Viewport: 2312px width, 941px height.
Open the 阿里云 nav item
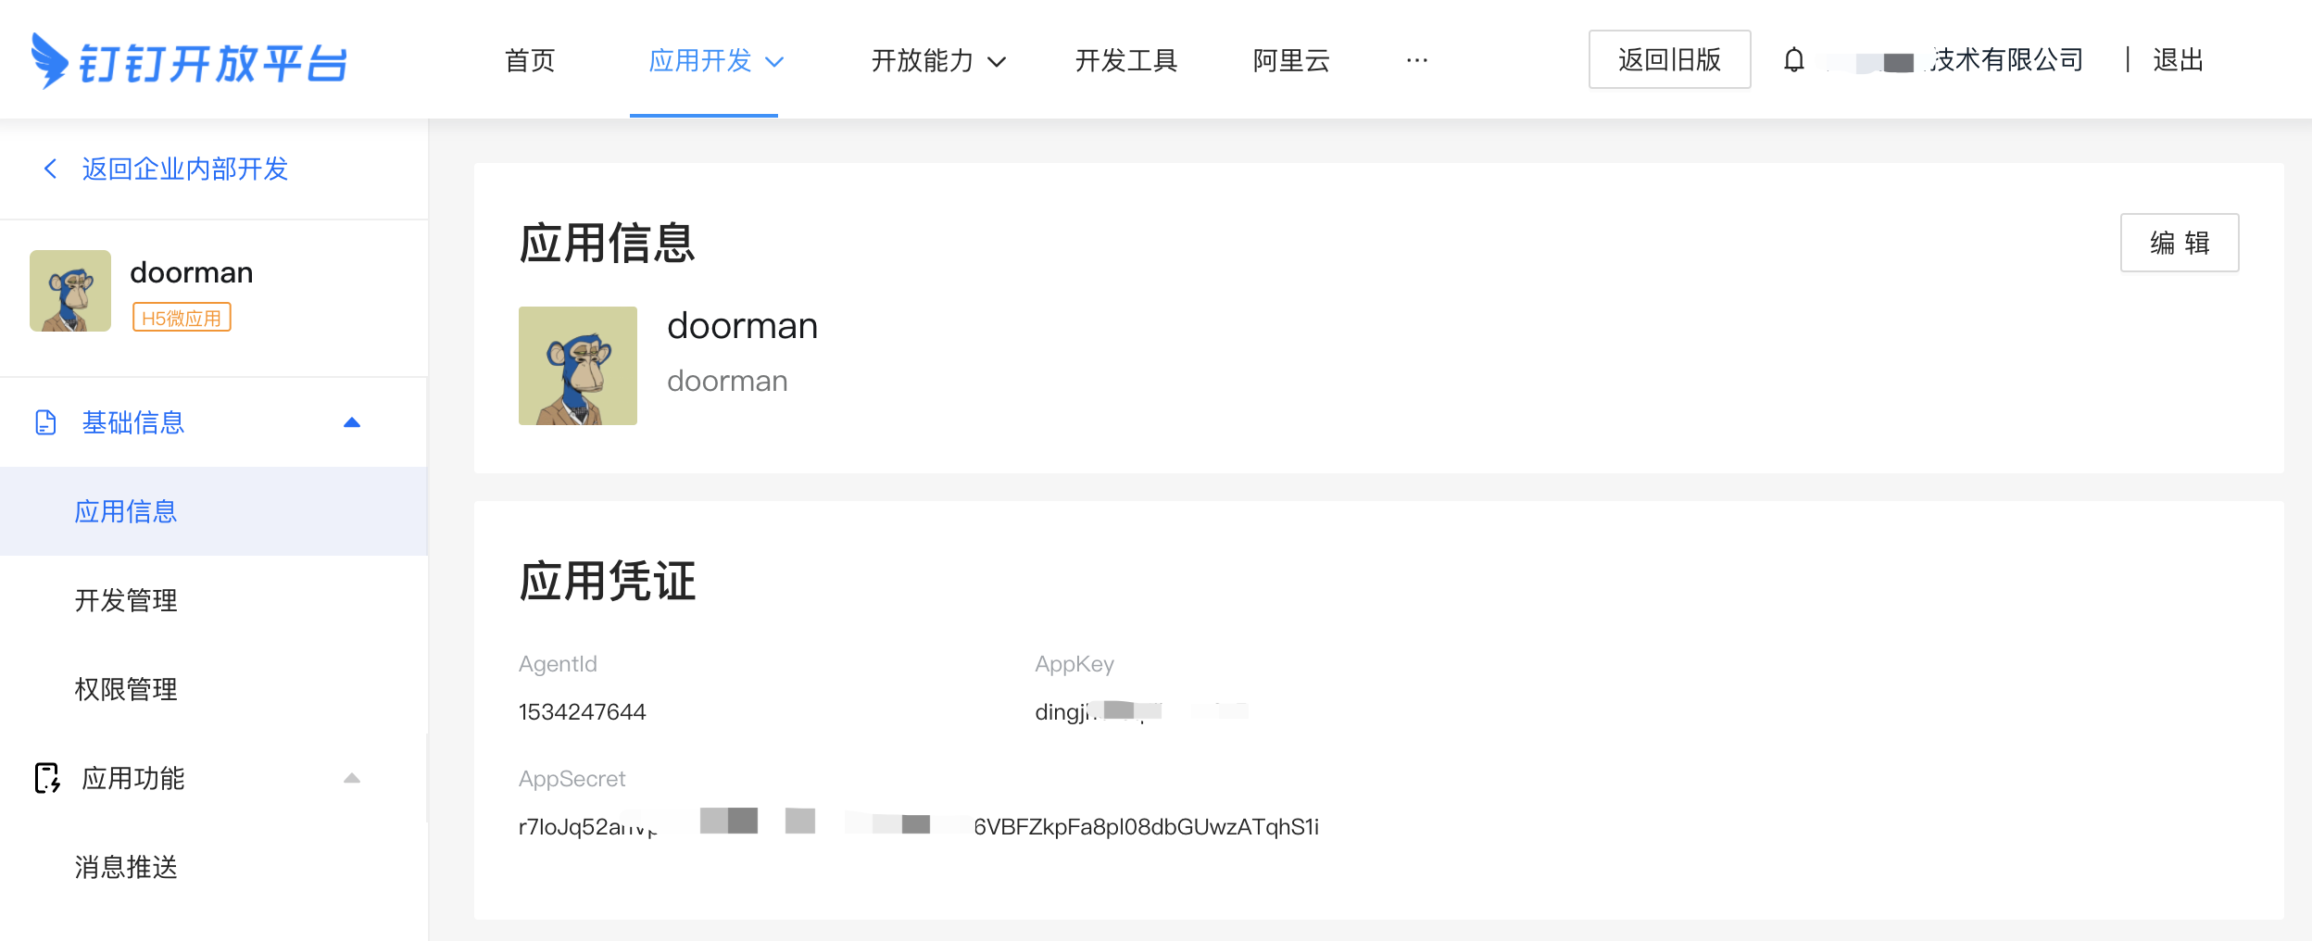point(1291,60)
